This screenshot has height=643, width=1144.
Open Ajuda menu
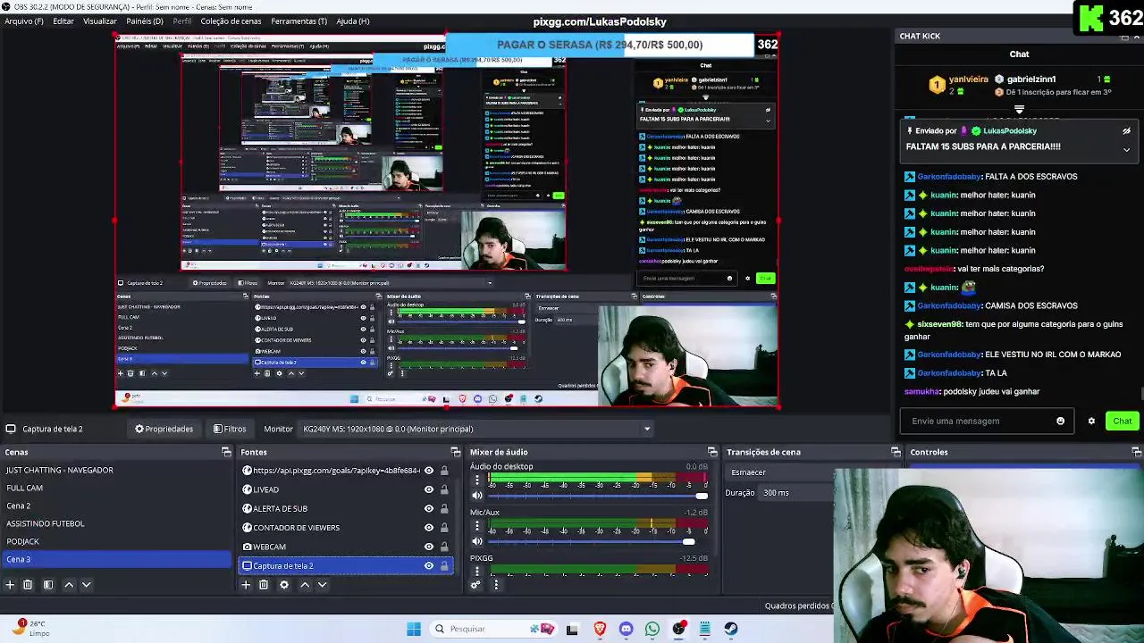(353, 21)
